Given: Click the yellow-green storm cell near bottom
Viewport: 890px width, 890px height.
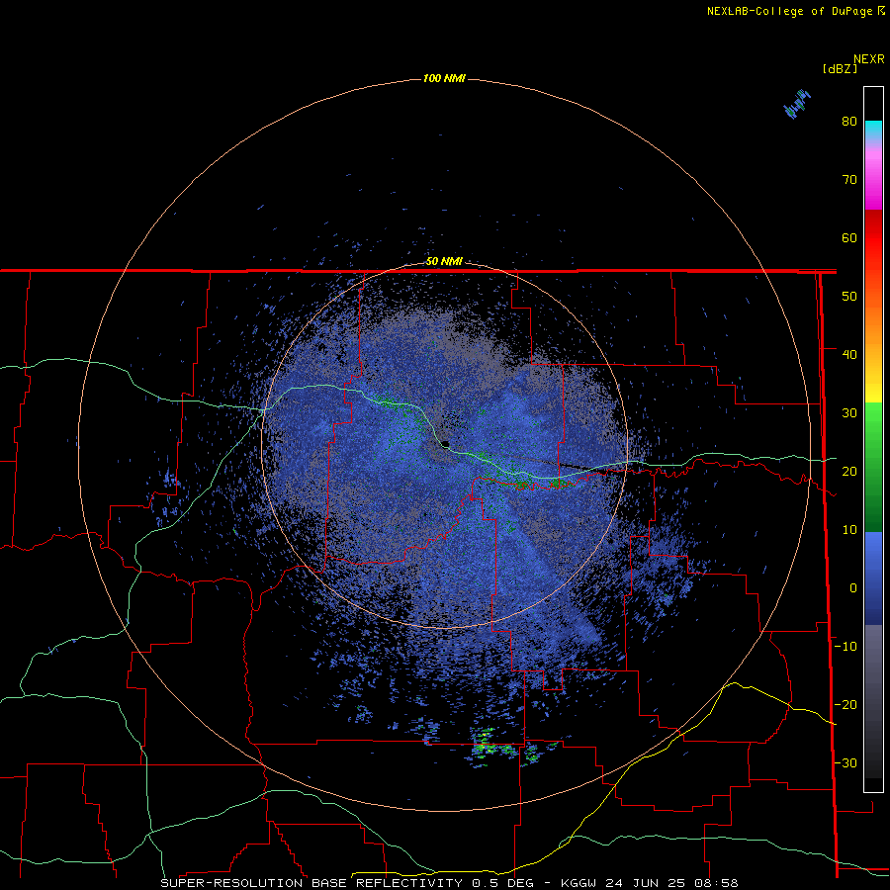Looking at the screenshot, I should [x=484, y=744].
